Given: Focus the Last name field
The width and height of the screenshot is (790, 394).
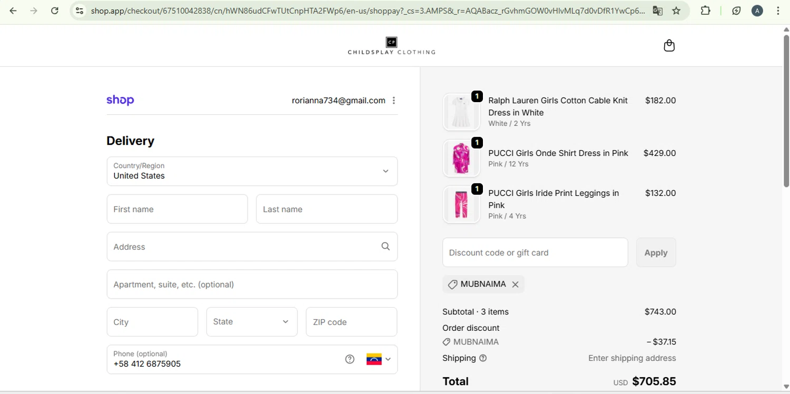Looking at the screenshot, I should 327,209.
